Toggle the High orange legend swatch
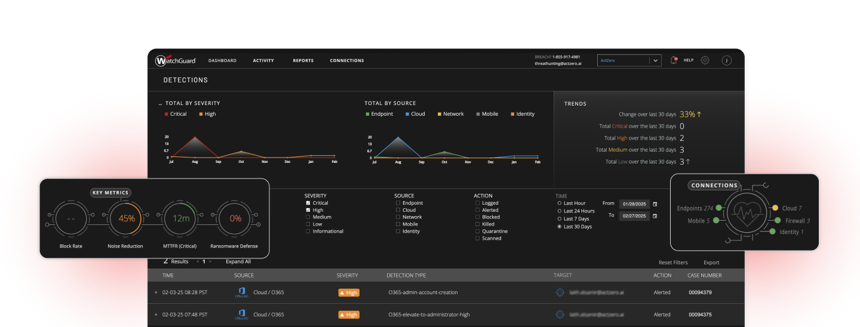The height and width of the screenshot is (327, 860). click(201, 114)
